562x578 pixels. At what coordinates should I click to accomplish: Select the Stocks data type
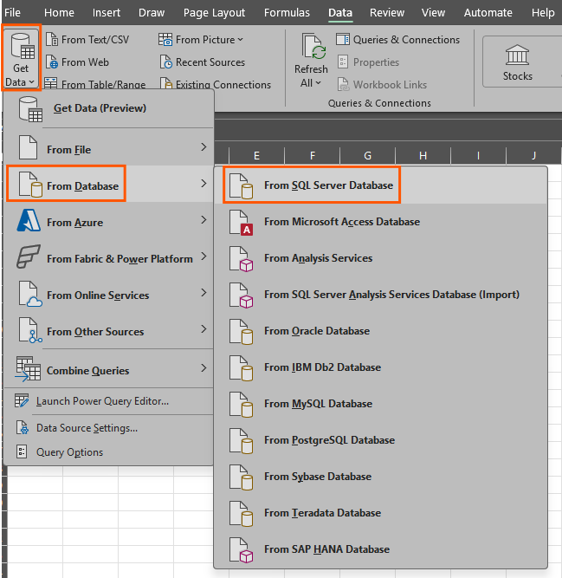pos(518,62)
